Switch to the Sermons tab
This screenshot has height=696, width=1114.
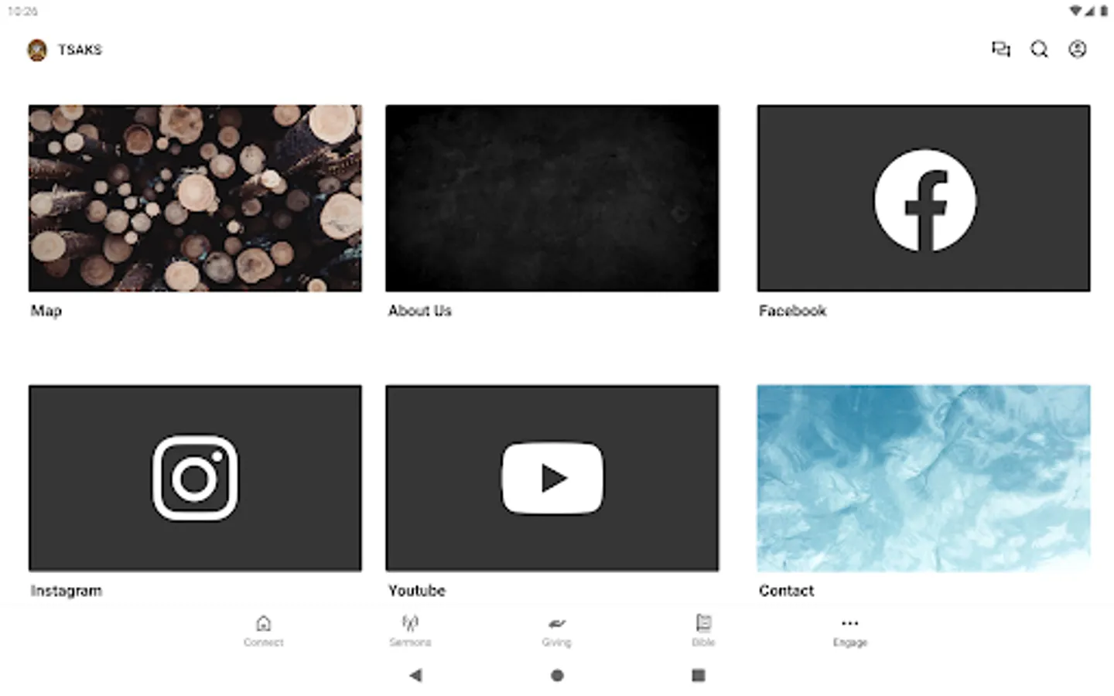pos(410,631)
